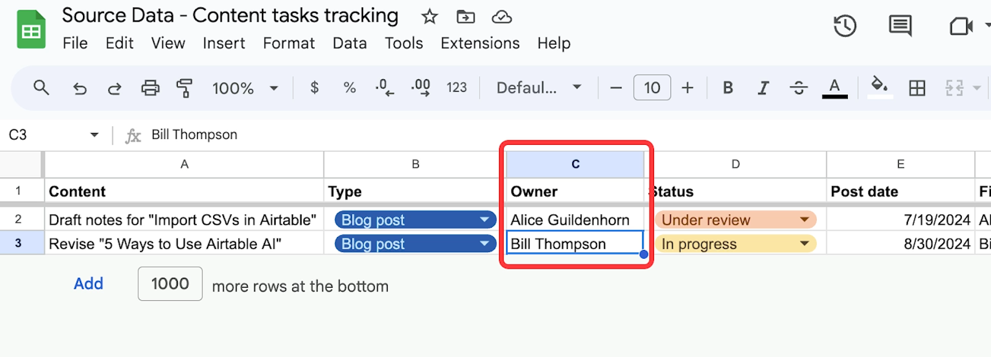Screen dimensions: 991x357
Task: Click the move to folder icon
Action: click(466, 17)
